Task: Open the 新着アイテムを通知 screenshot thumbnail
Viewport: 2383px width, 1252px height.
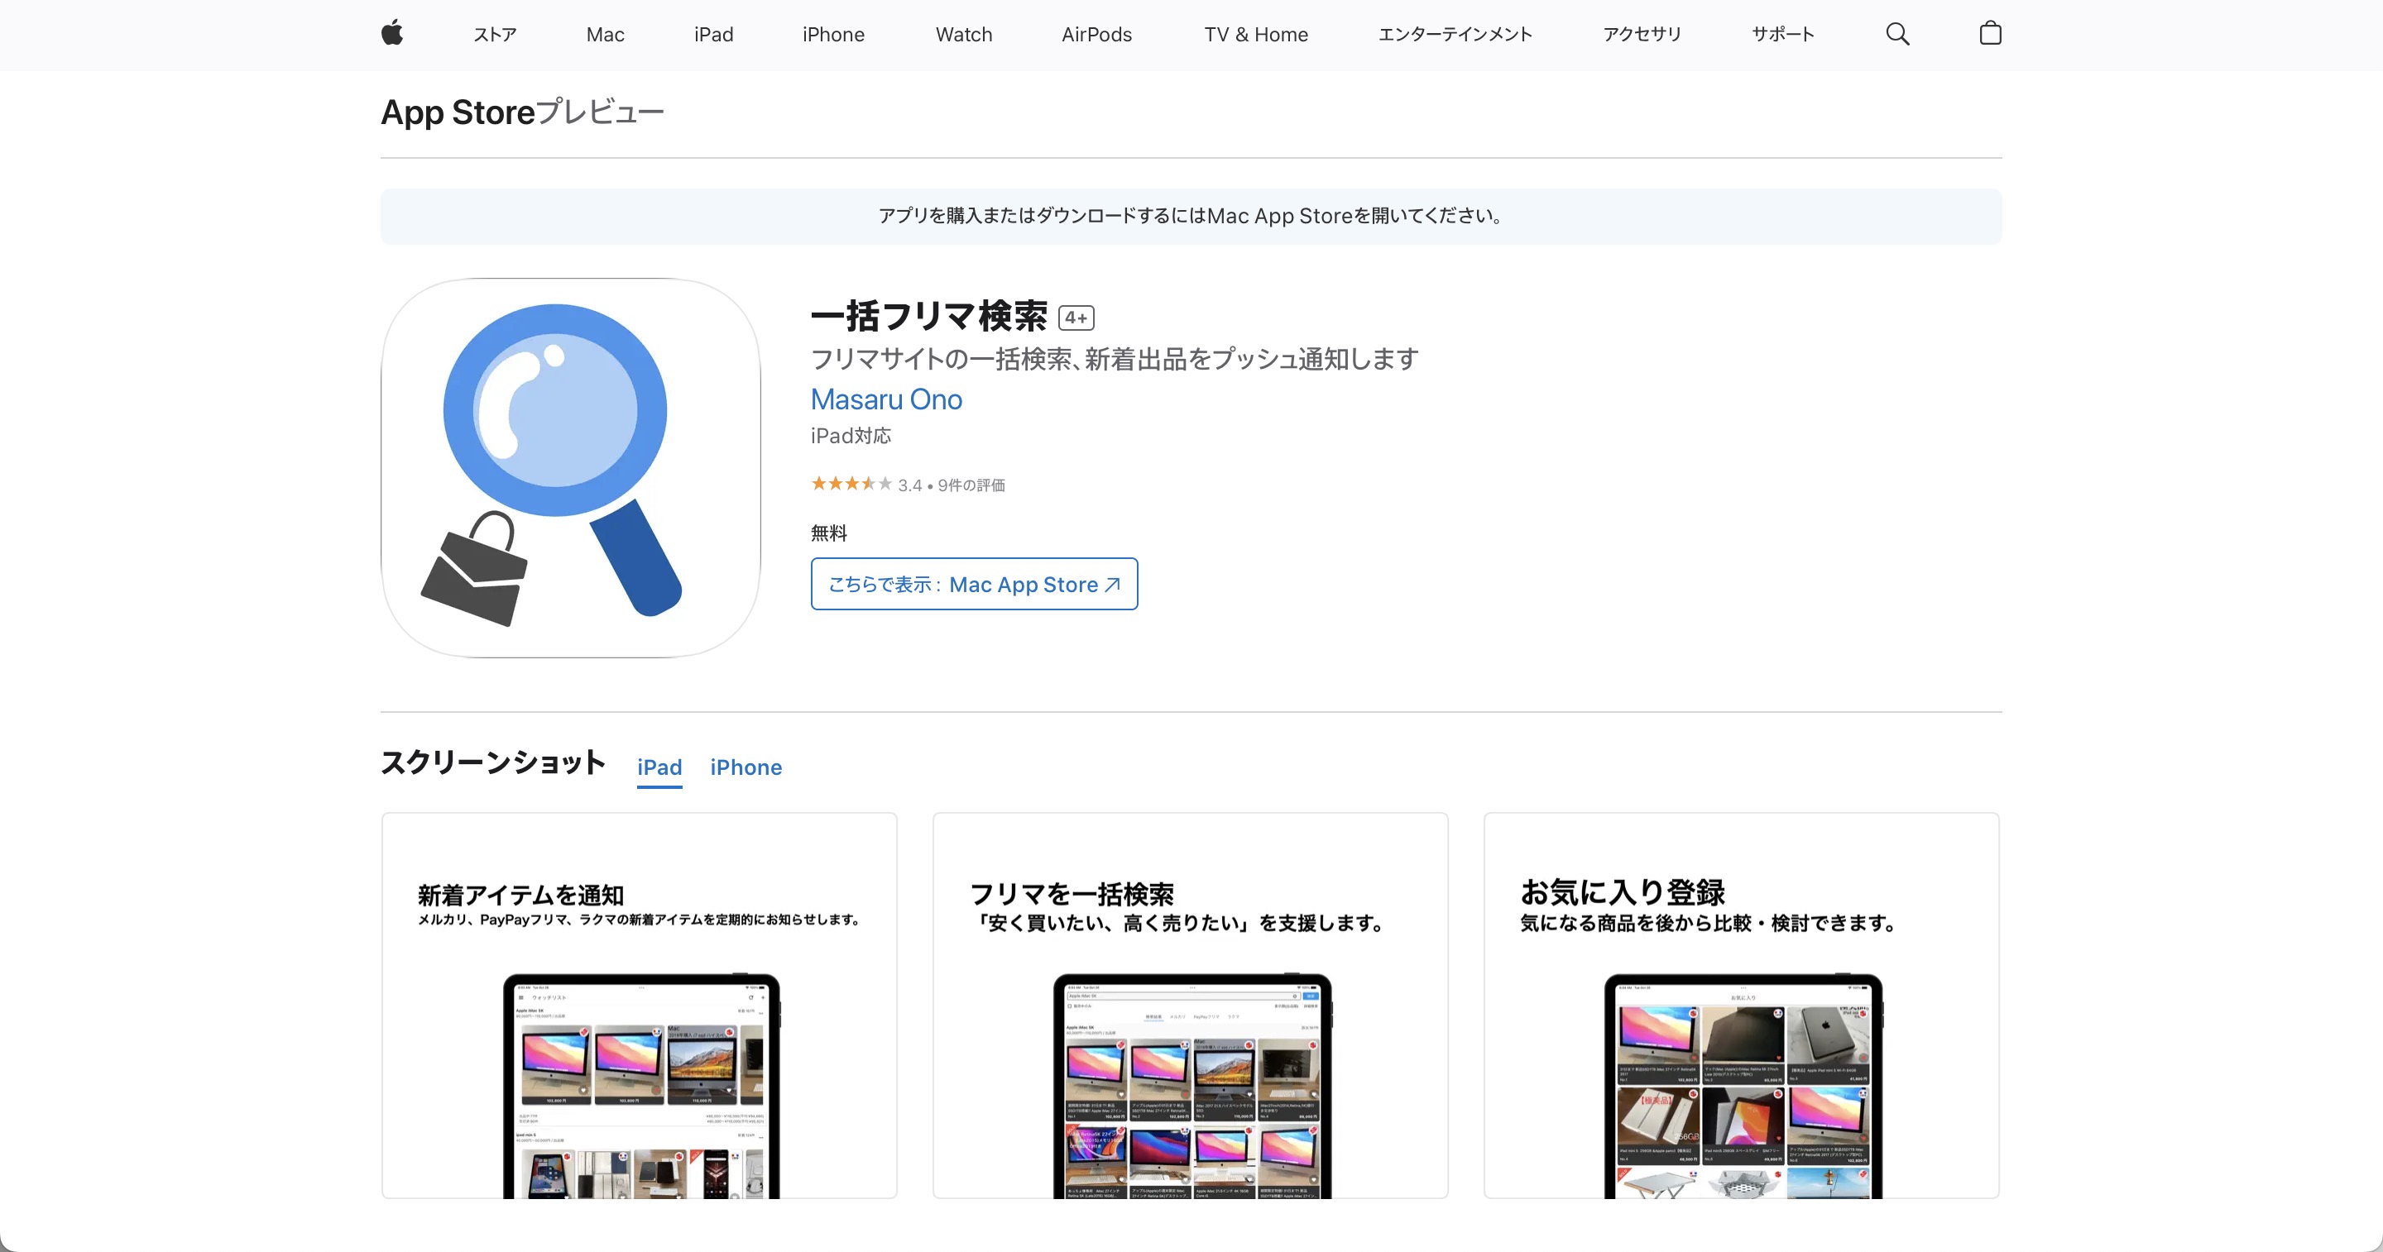Action: point(640,1005)
